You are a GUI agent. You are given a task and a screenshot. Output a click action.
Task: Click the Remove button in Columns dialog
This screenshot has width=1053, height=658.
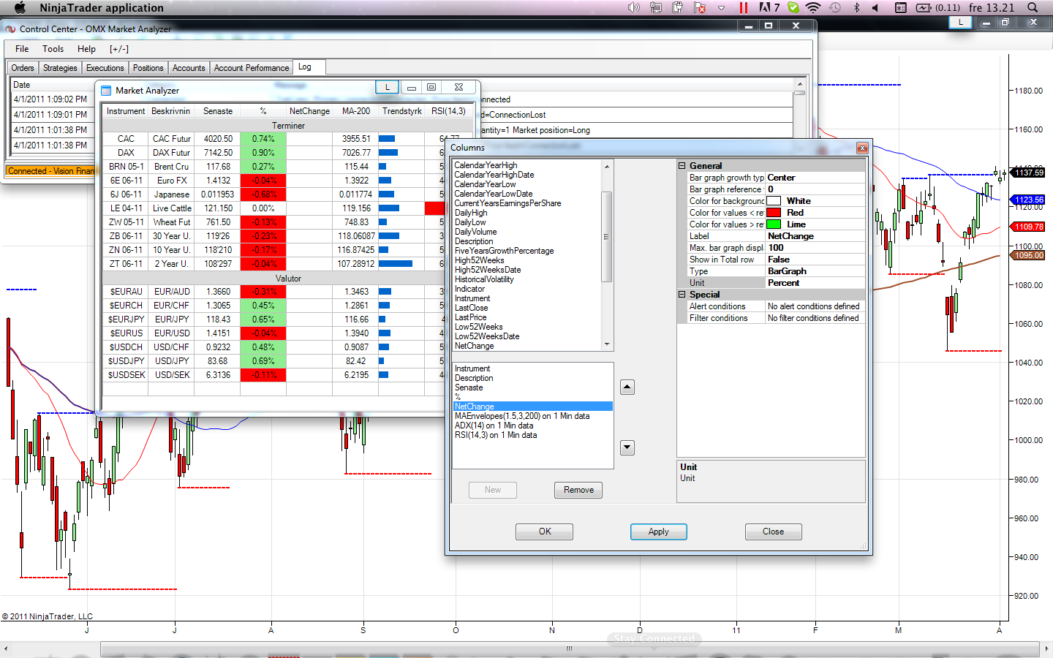tap(578, 490)
